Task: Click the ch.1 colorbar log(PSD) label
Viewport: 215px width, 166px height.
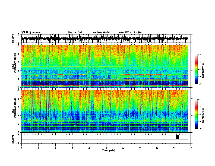Action: click(203, 71)
